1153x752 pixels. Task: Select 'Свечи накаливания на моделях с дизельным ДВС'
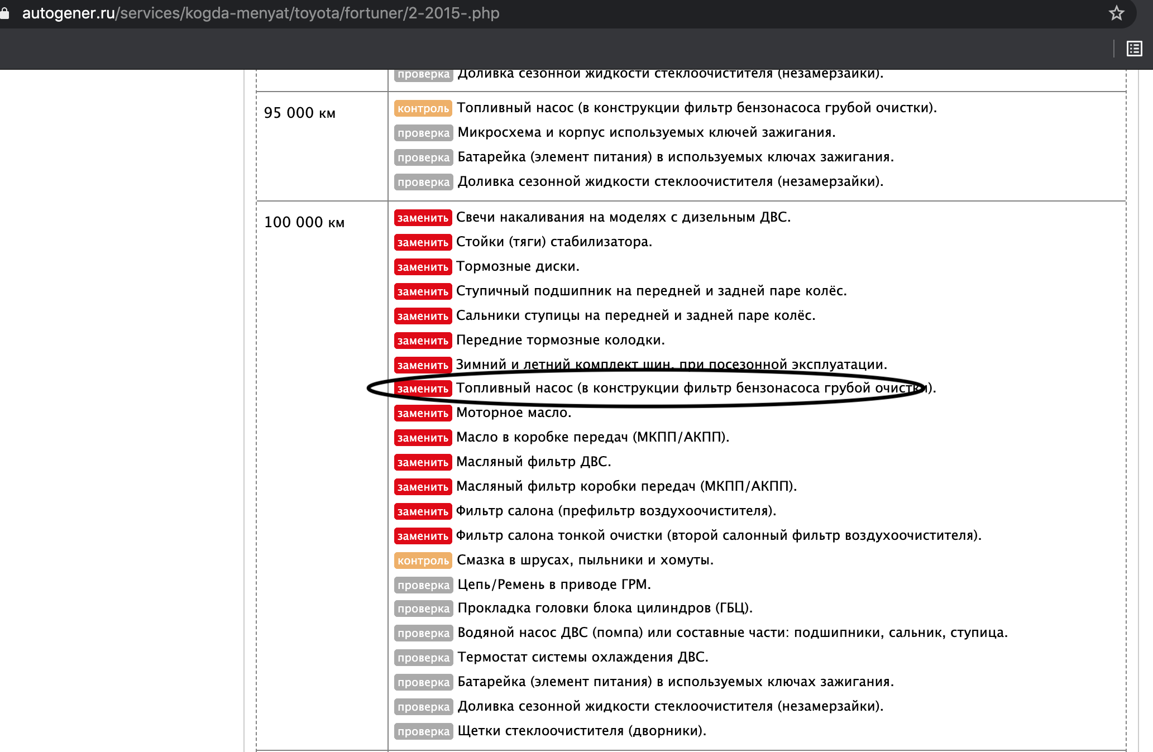(623, 217)
